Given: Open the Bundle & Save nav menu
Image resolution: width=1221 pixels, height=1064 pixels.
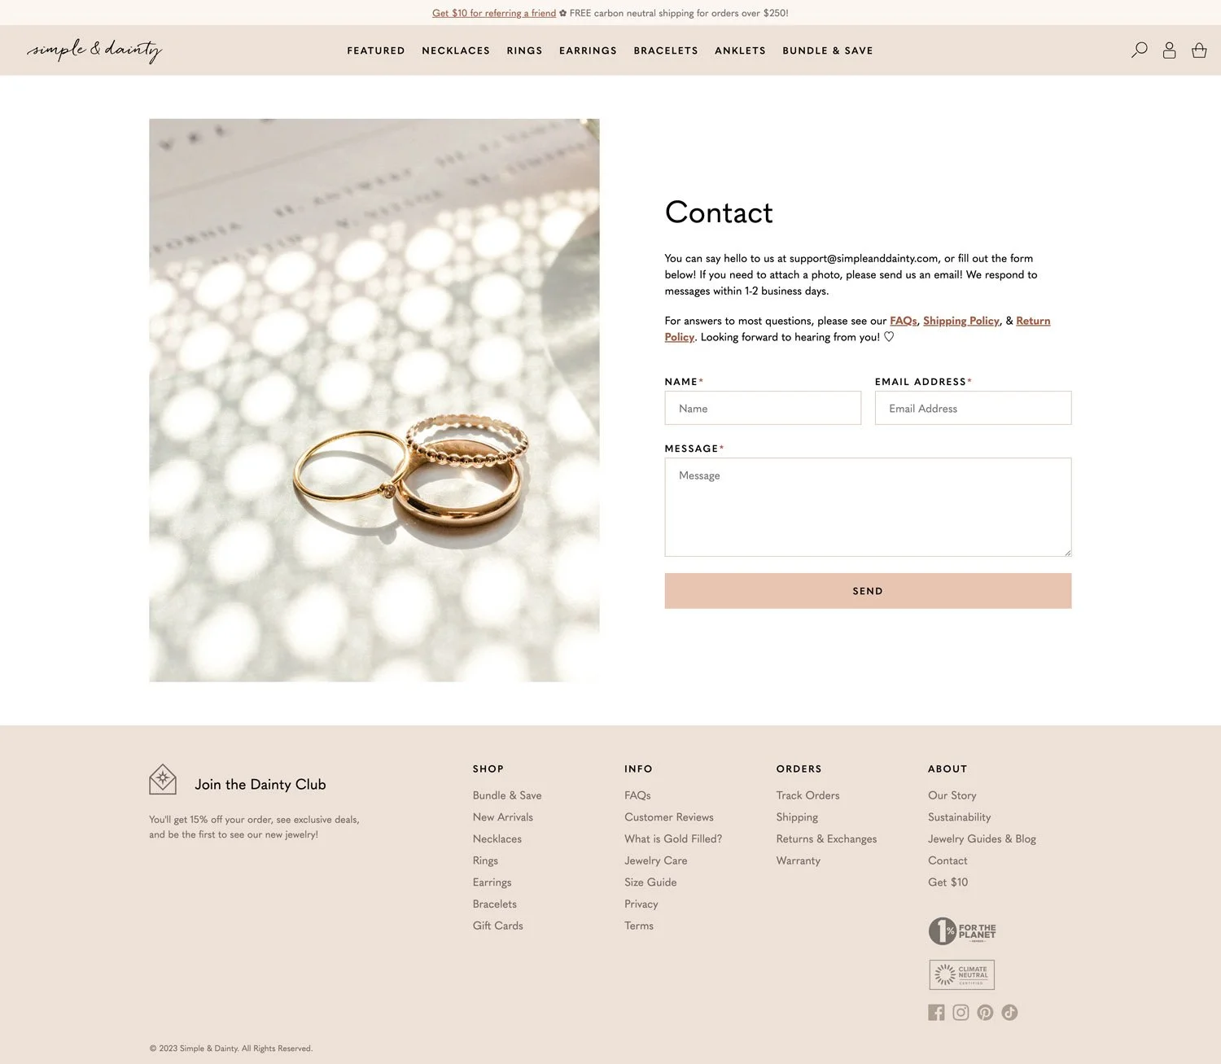Looking at the screenshot, I should pyautogui.click(x=828, y=50).
